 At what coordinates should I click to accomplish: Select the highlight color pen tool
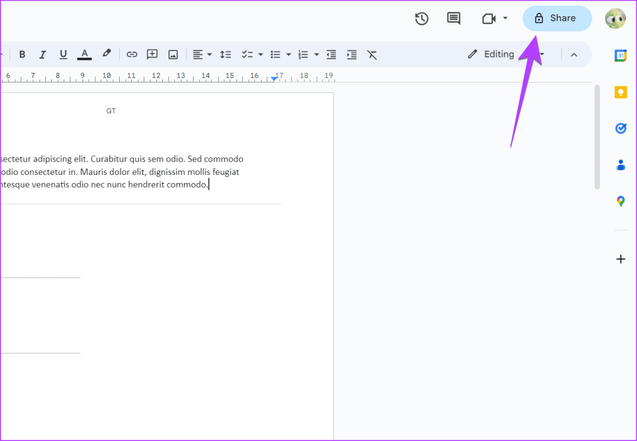(106, 53)
